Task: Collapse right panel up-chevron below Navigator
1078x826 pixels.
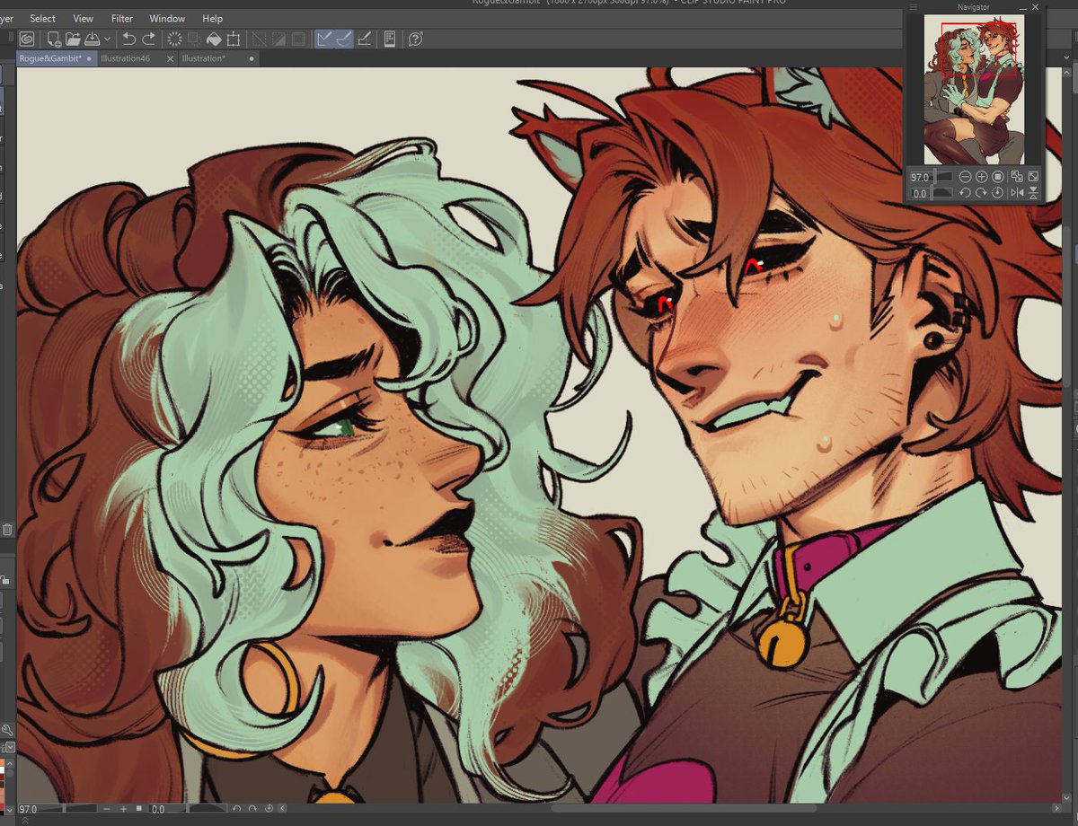Action: pyautogui.click(x=1066, y=74)
